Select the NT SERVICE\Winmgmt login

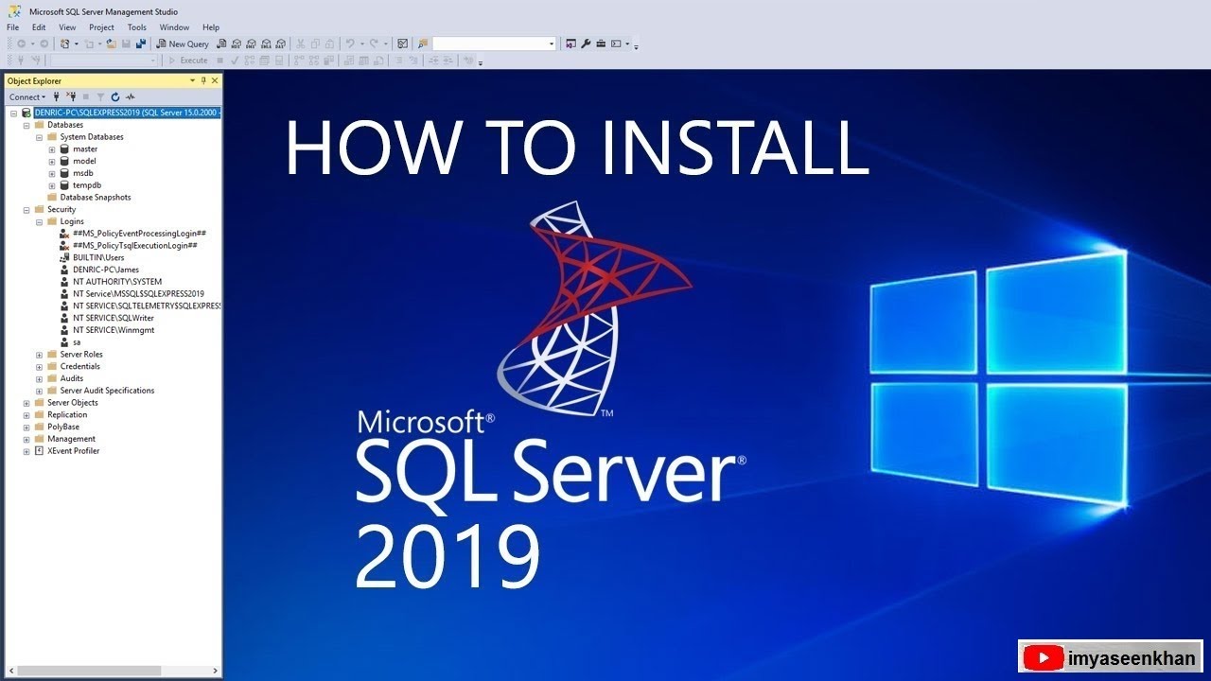pyautogui.click(x=114, y=331)
